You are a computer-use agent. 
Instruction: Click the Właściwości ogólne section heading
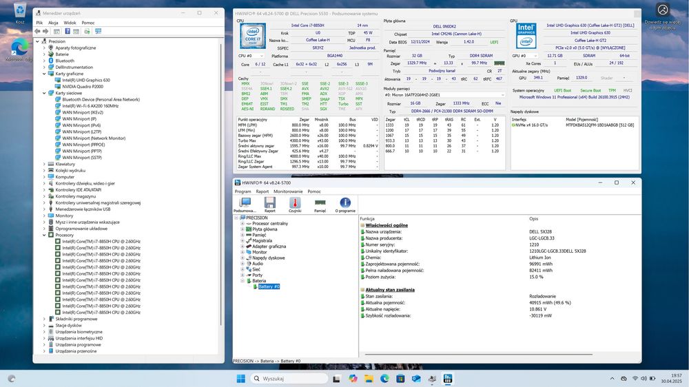tap(387, 225)
